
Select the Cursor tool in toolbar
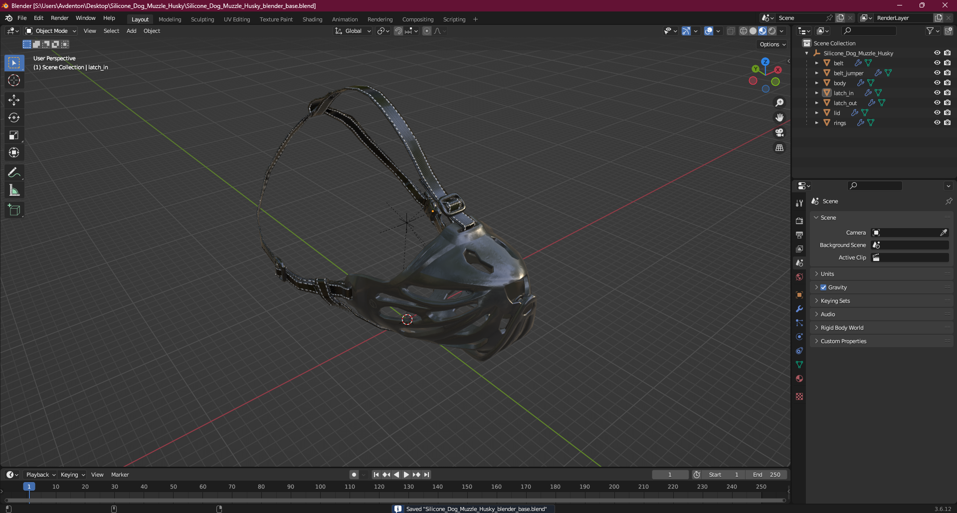(x=14, y=80)
